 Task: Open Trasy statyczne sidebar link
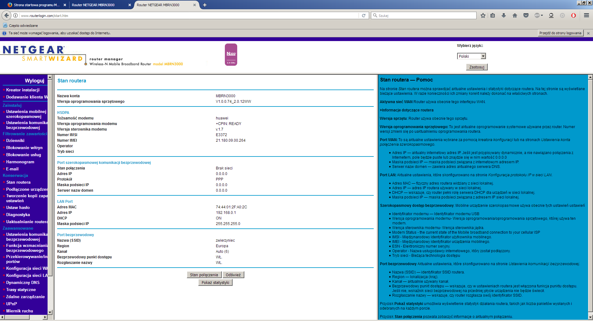(x=21, y=290)
